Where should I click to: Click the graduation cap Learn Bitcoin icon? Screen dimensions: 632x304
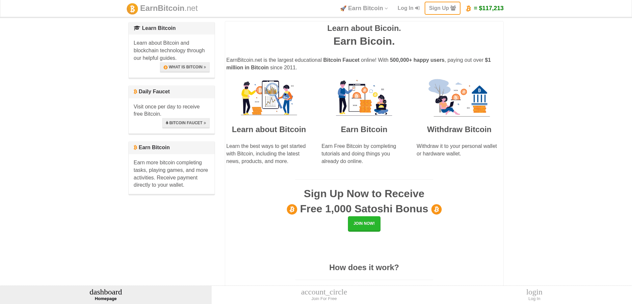pos(137,28)
